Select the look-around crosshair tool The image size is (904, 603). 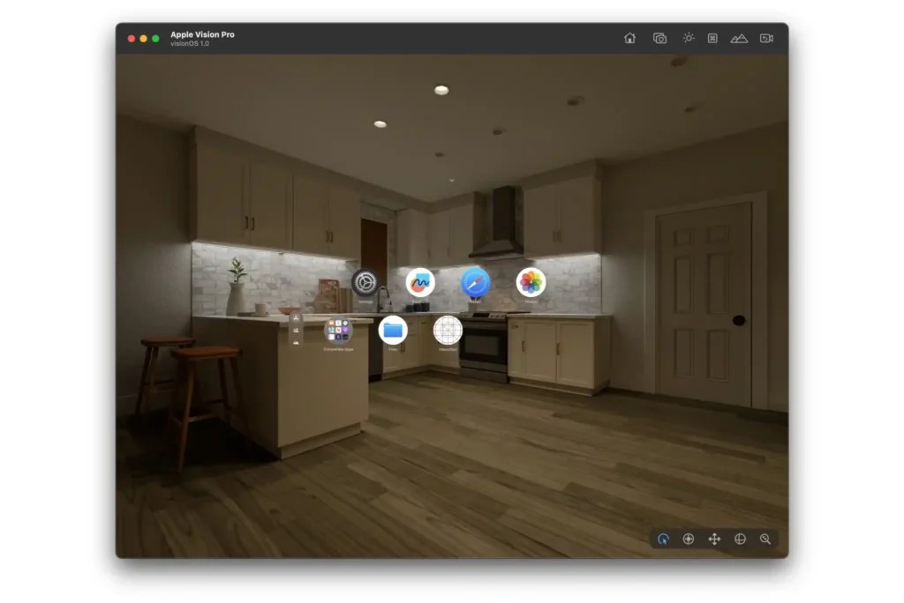[689, 539]
